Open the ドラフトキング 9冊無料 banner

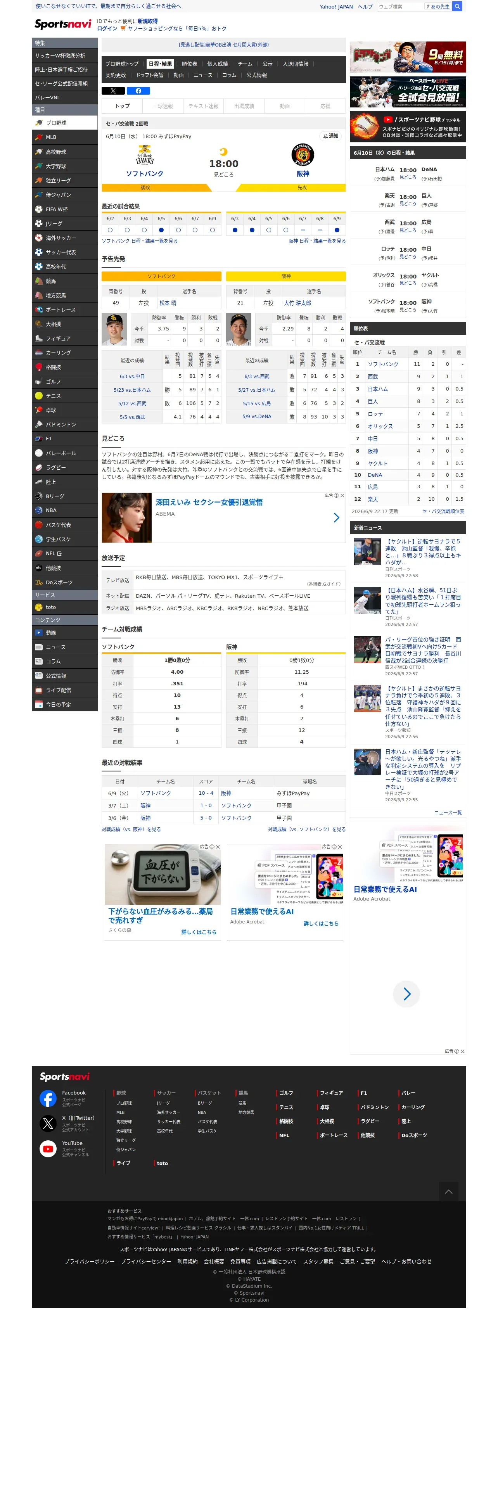[x=408, y=57]
